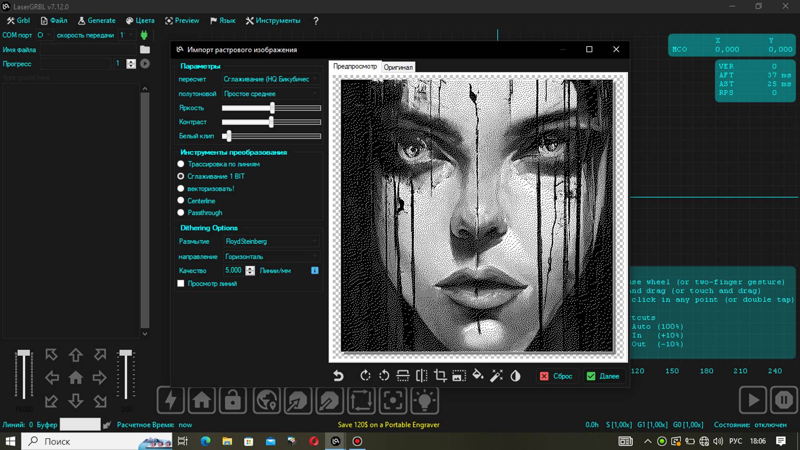Screen dimensions: 800x450
Task: Open the направление Горизонталь dropdown
Action: pos(271,256)
